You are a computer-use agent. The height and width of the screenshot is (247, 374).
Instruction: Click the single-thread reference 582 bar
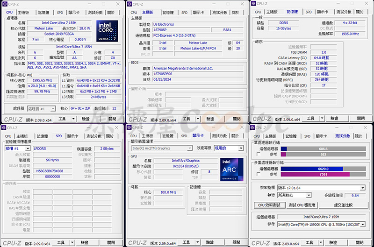click(323, 155)
